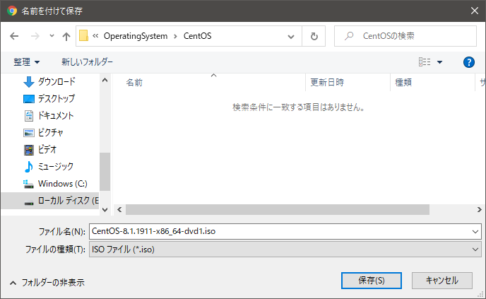Viewport: 486px width, 299px height.
Task: Create a folder with 新しいフォルダー
Action: tap(87, 62)
